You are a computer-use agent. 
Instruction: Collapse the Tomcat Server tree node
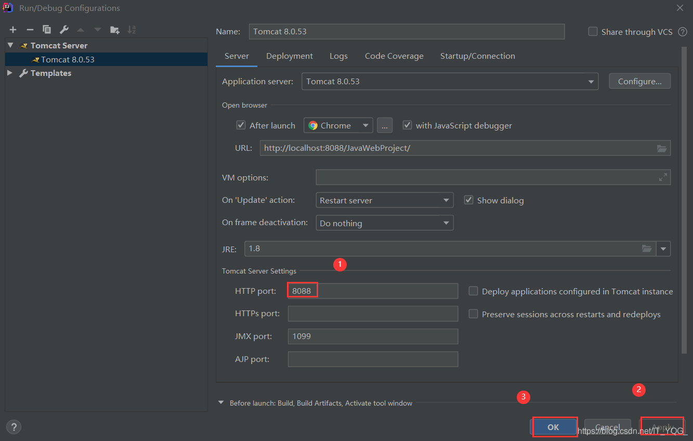point(10,45)
